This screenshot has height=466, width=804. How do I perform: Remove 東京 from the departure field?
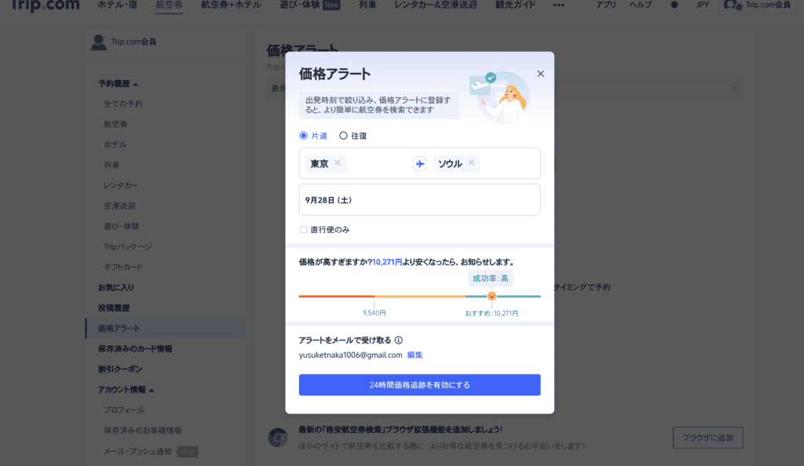pos(338,163)
